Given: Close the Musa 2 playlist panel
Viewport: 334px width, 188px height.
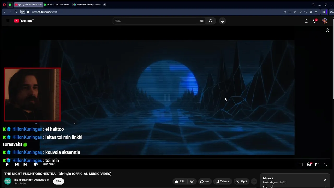Looking at the screenshot, I should click(325, 180).
